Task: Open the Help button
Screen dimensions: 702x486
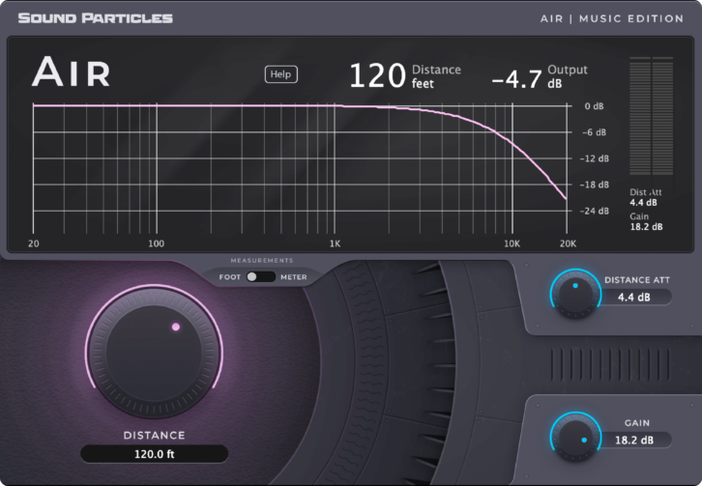Action: pyautogui.click(x=281, y=74)
